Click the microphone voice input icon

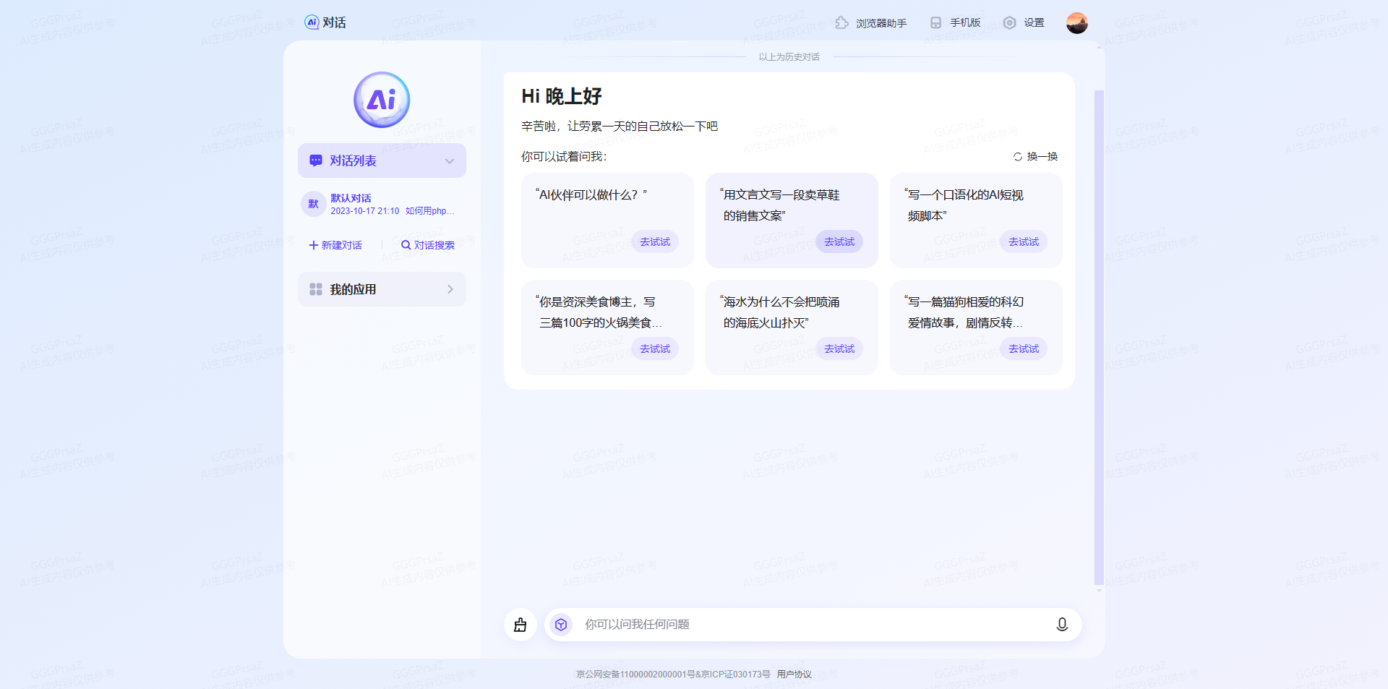click(1061, 625)
